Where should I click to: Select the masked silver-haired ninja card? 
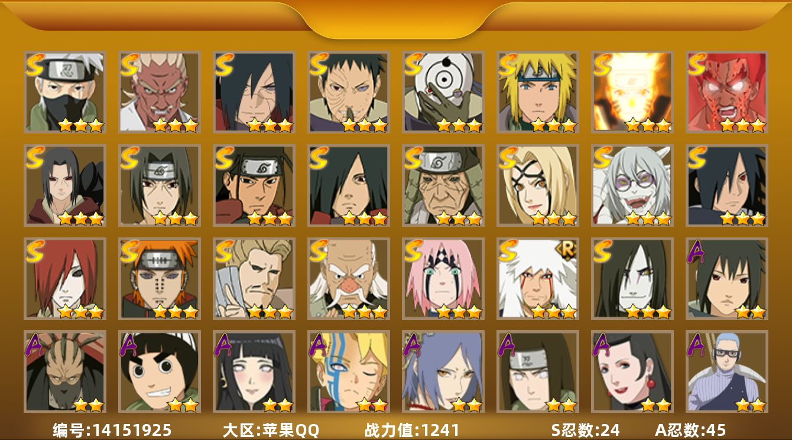point(64,92)
